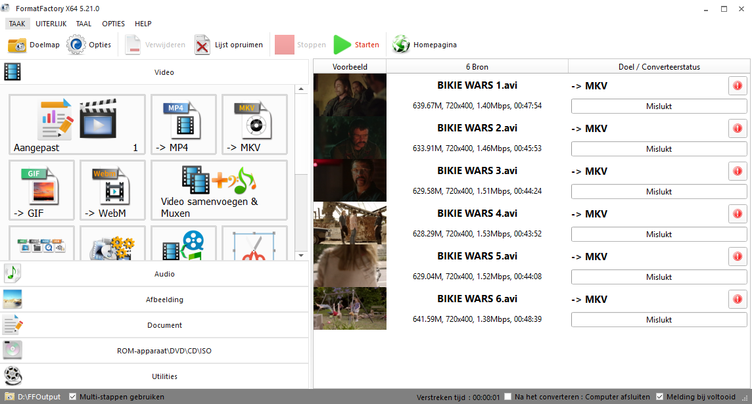
Task: Open the Opties settings gear
Action: [x=89, y=45]
